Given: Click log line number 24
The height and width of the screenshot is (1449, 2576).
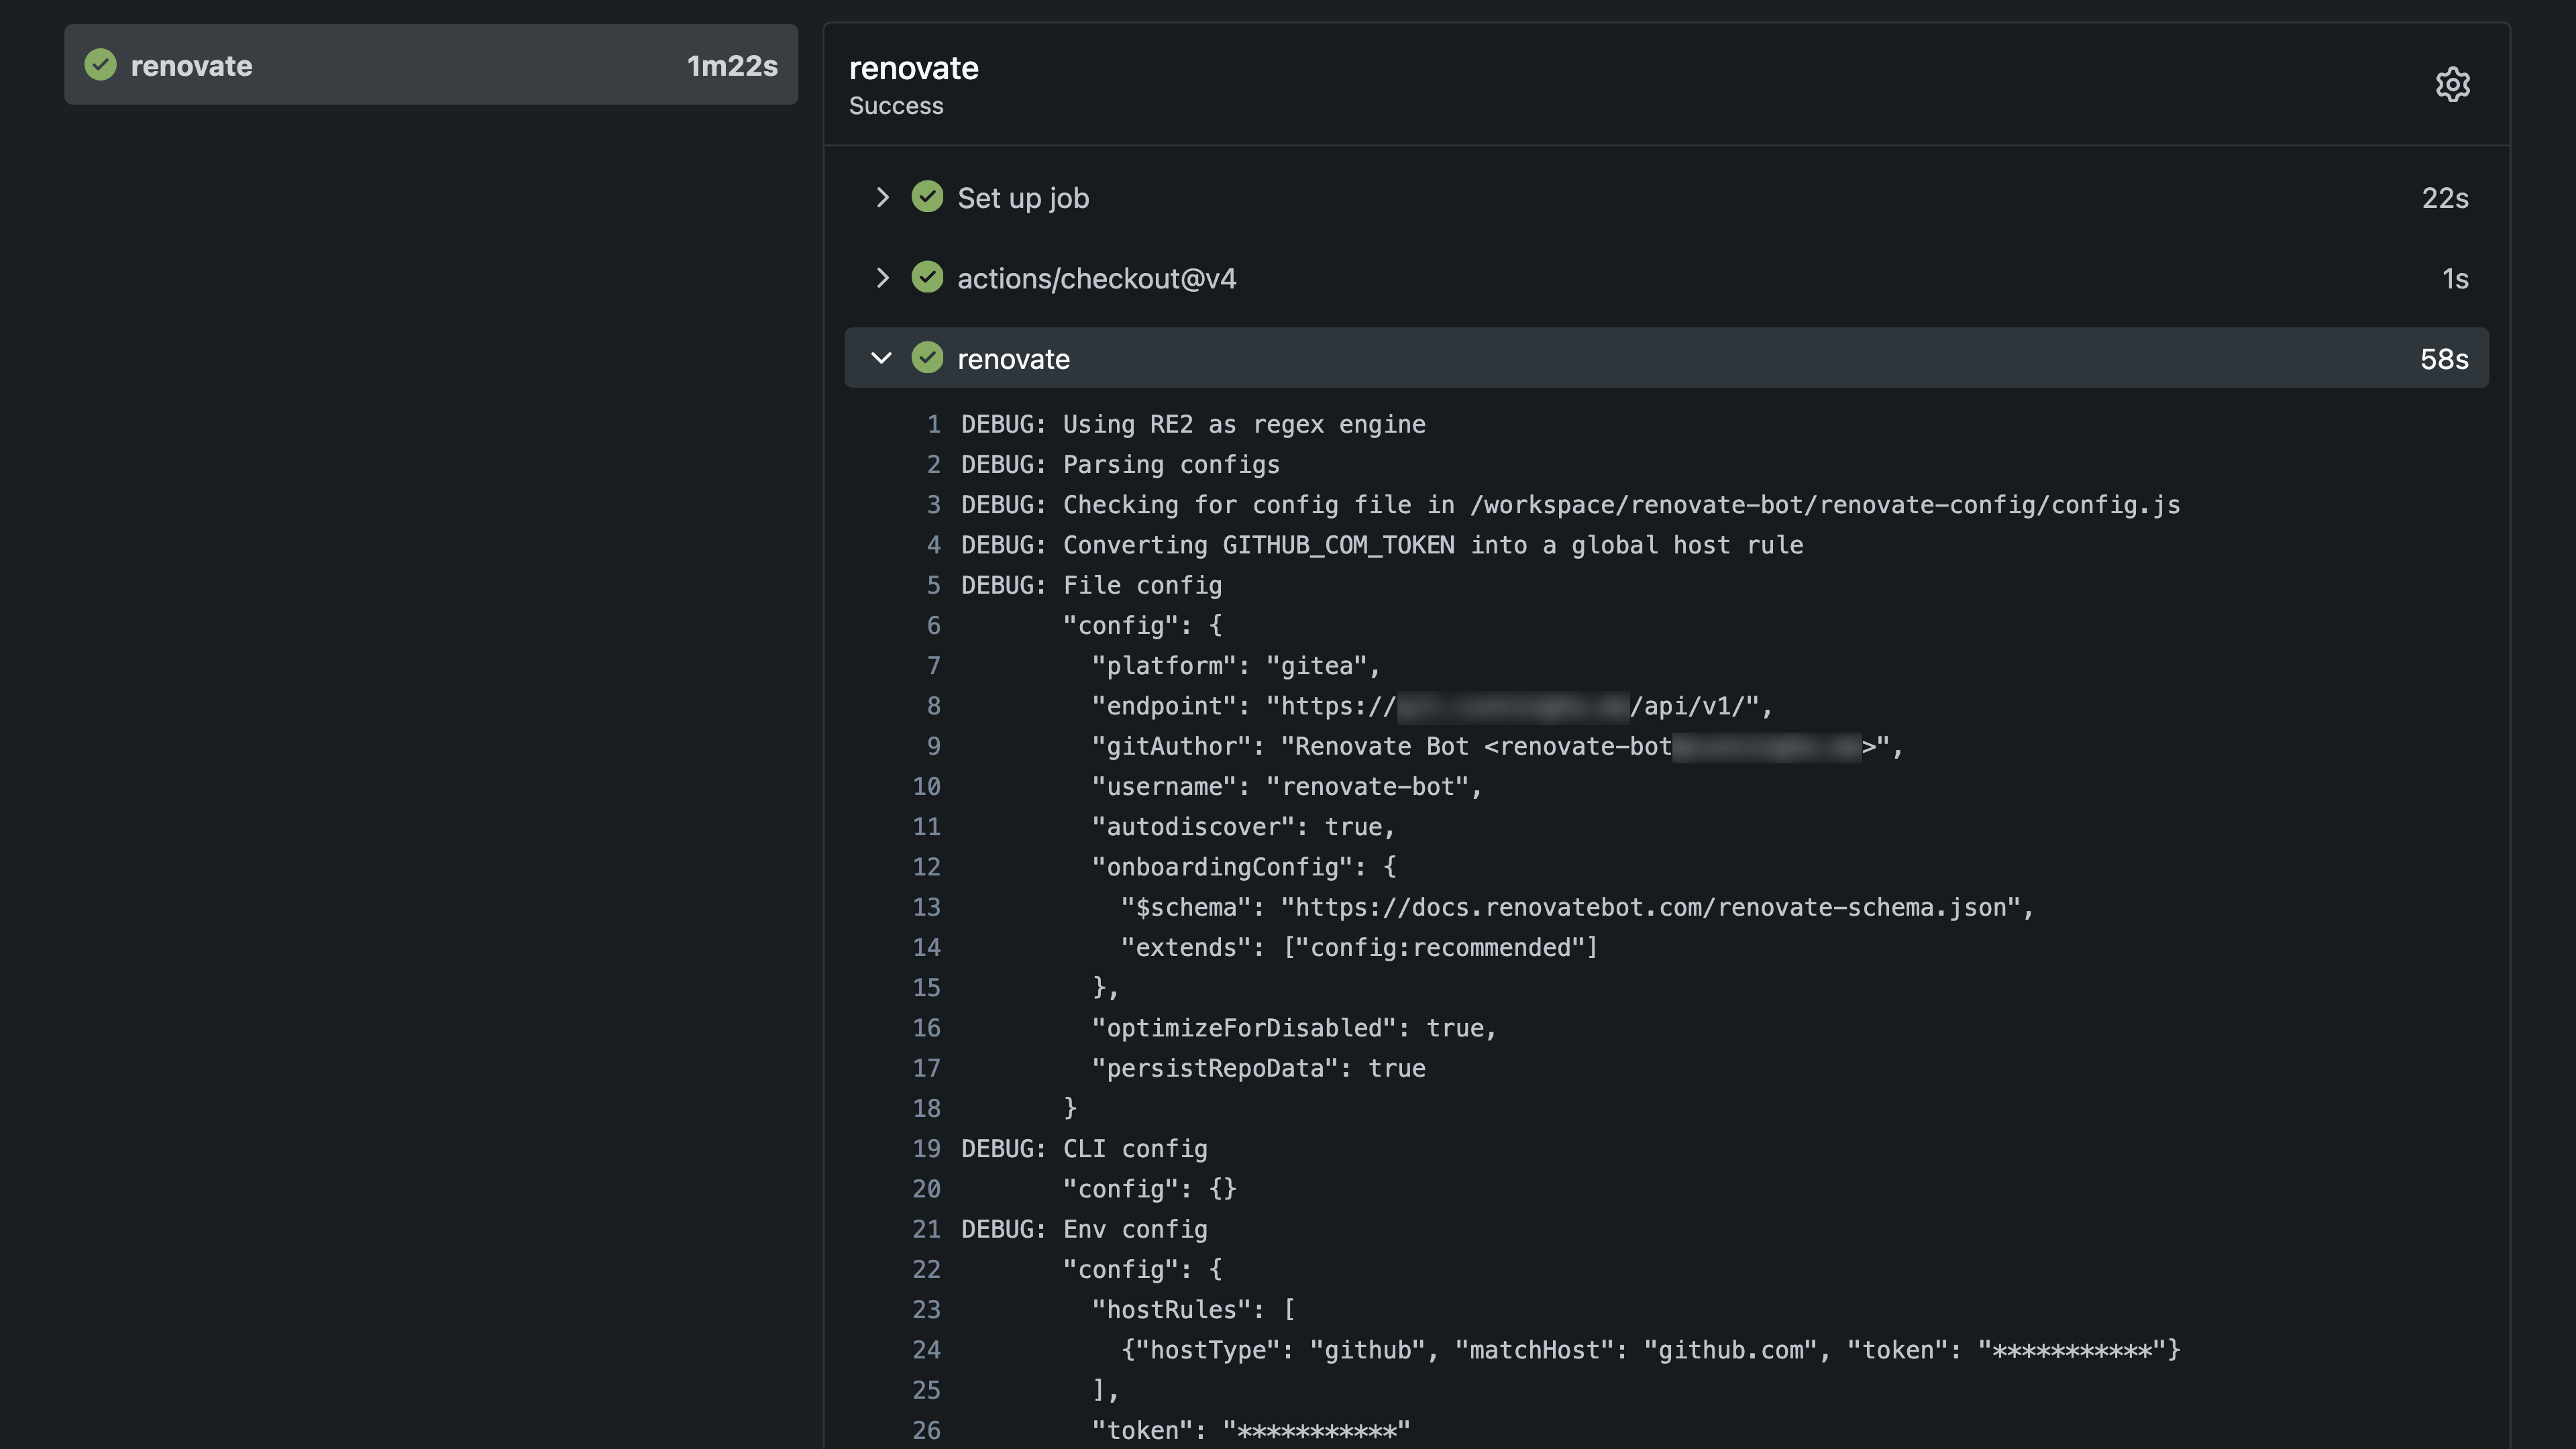Looking at the screenshot, I should (926, 1350).
